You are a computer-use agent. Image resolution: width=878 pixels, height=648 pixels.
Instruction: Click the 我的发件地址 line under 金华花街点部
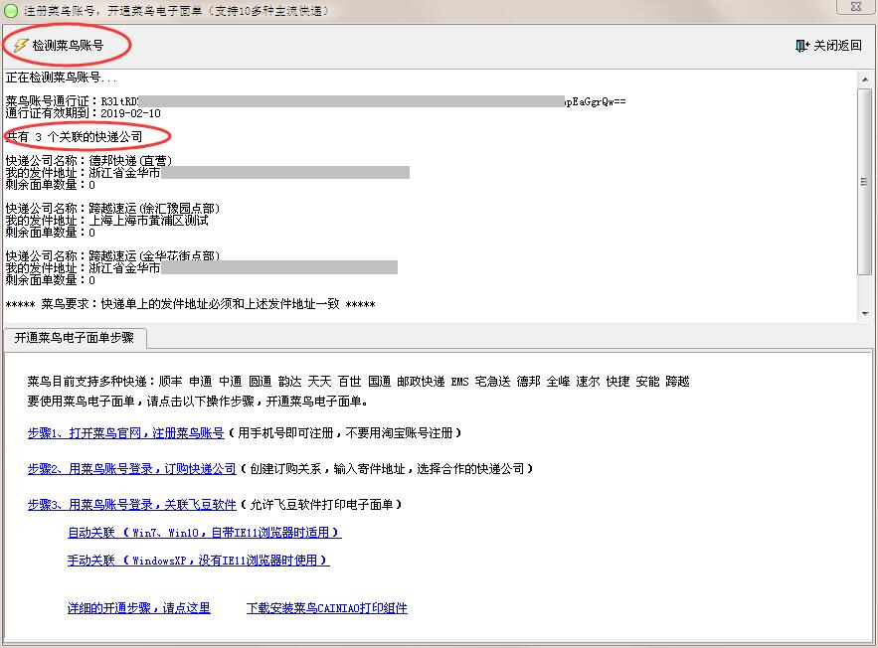[202, 268]
